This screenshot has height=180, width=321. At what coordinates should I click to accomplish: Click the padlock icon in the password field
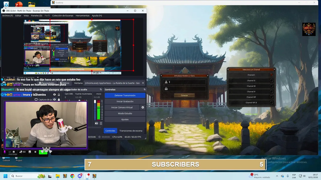pos(166,89)
